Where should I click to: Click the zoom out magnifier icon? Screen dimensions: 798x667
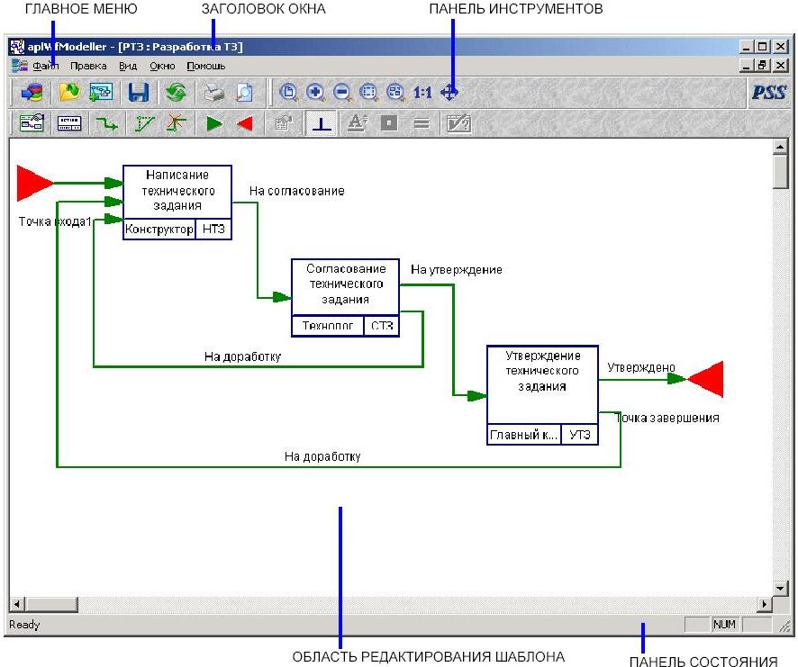point(341,92)
